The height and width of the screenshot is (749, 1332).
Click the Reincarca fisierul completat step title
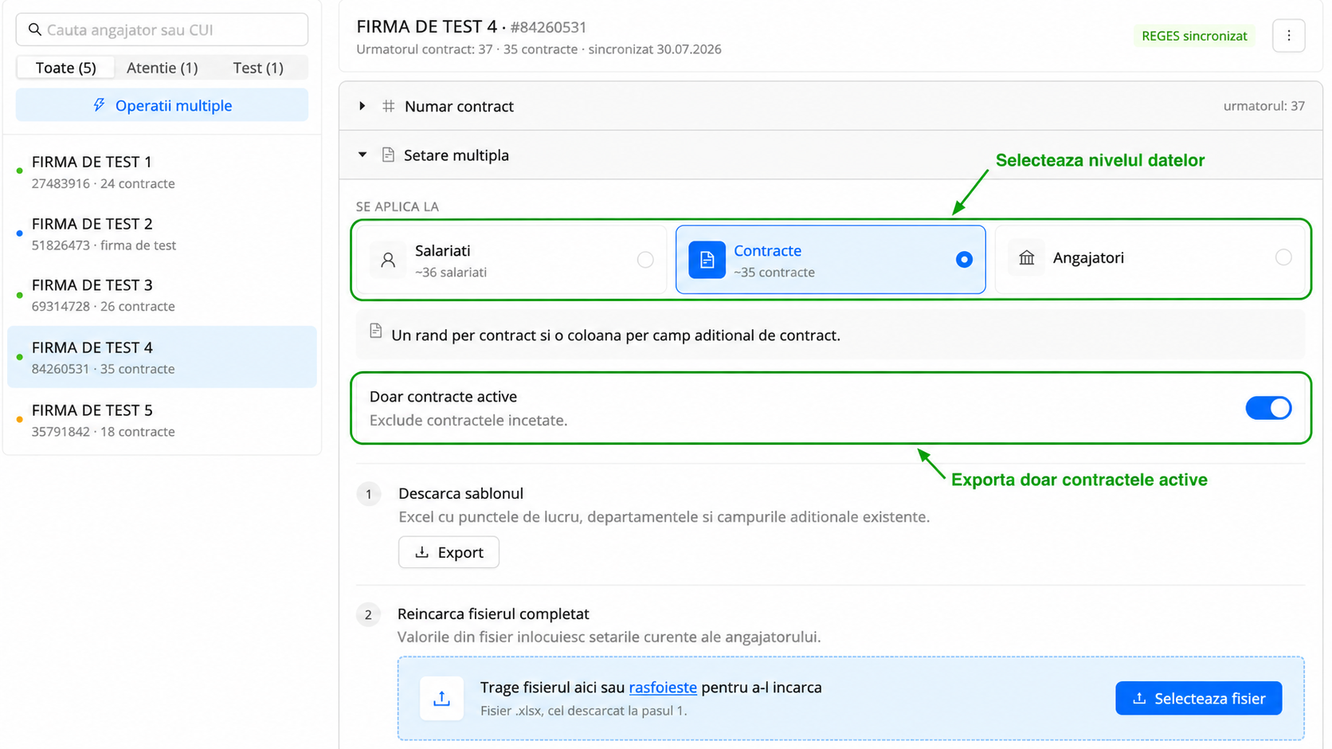(x=493, y=614)
